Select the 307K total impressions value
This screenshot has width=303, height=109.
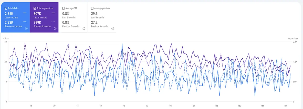click(37, 13)
